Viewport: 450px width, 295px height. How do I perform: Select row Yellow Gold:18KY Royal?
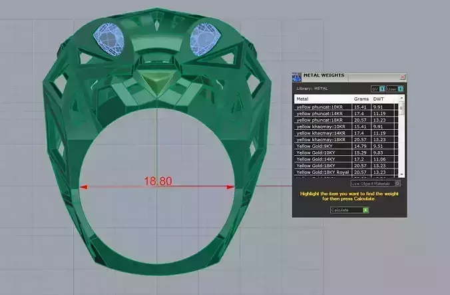click(x=346, y=172)
